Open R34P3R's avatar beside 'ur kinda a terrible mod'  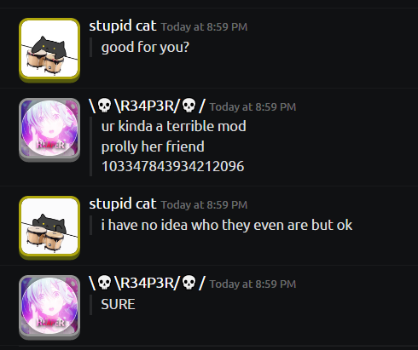tap(49, 129)
